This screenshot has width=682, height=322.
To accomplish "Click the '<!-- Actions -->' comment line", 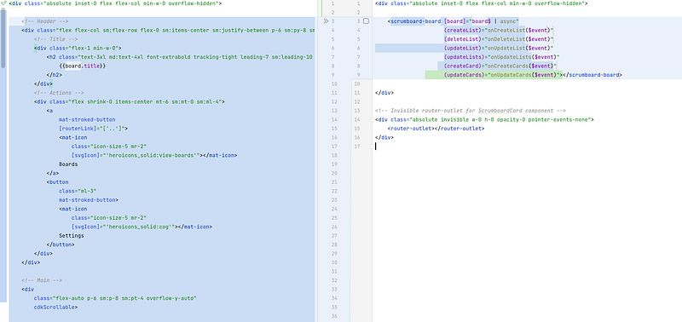I will pos(59,93).
